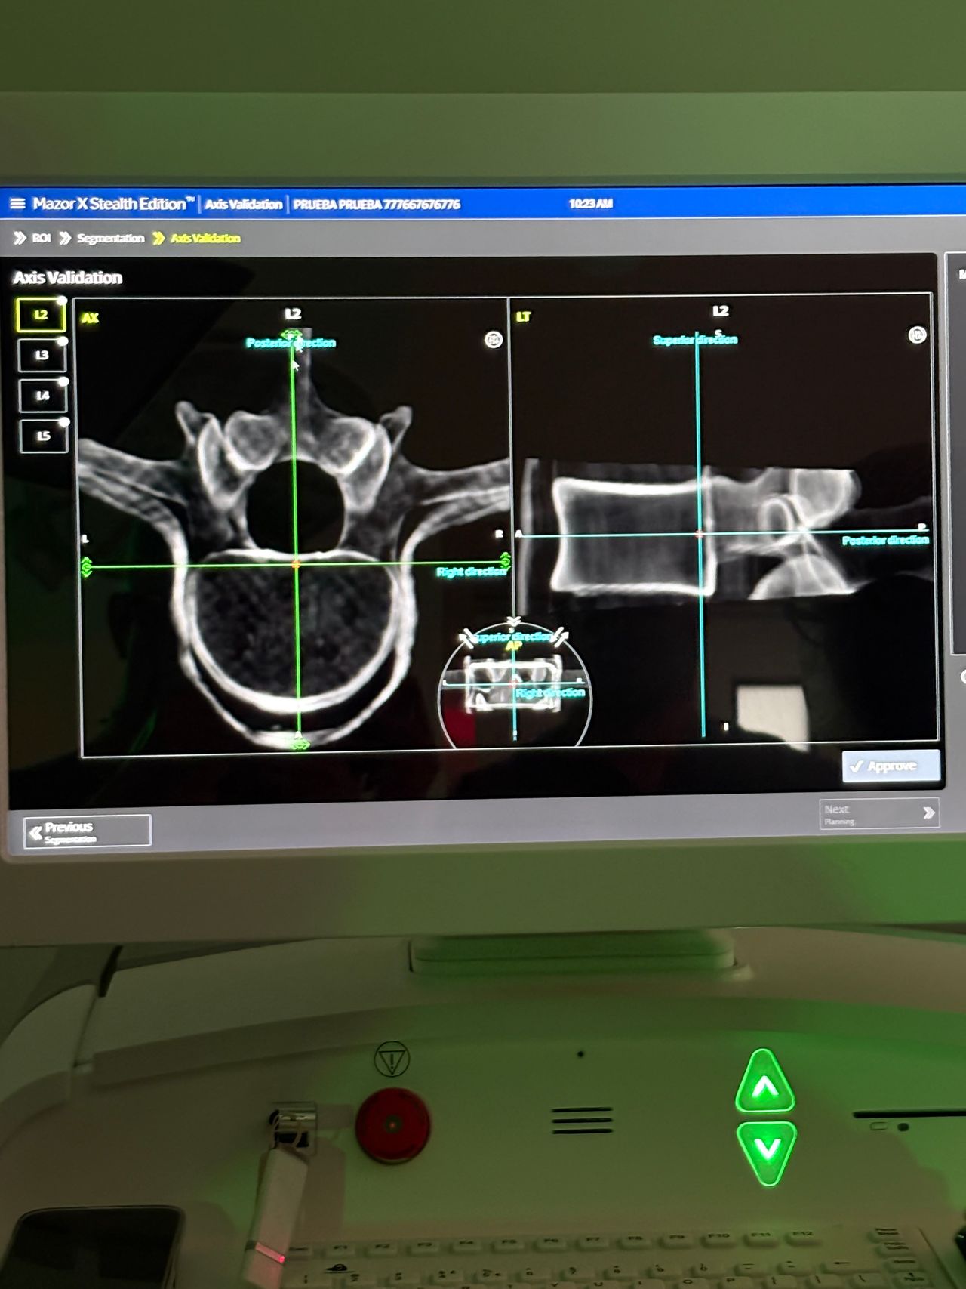The height and width of the screenshot is (1289, 966).
Task: Click the top chevron on the circular AP view
Action: (513, 622)
